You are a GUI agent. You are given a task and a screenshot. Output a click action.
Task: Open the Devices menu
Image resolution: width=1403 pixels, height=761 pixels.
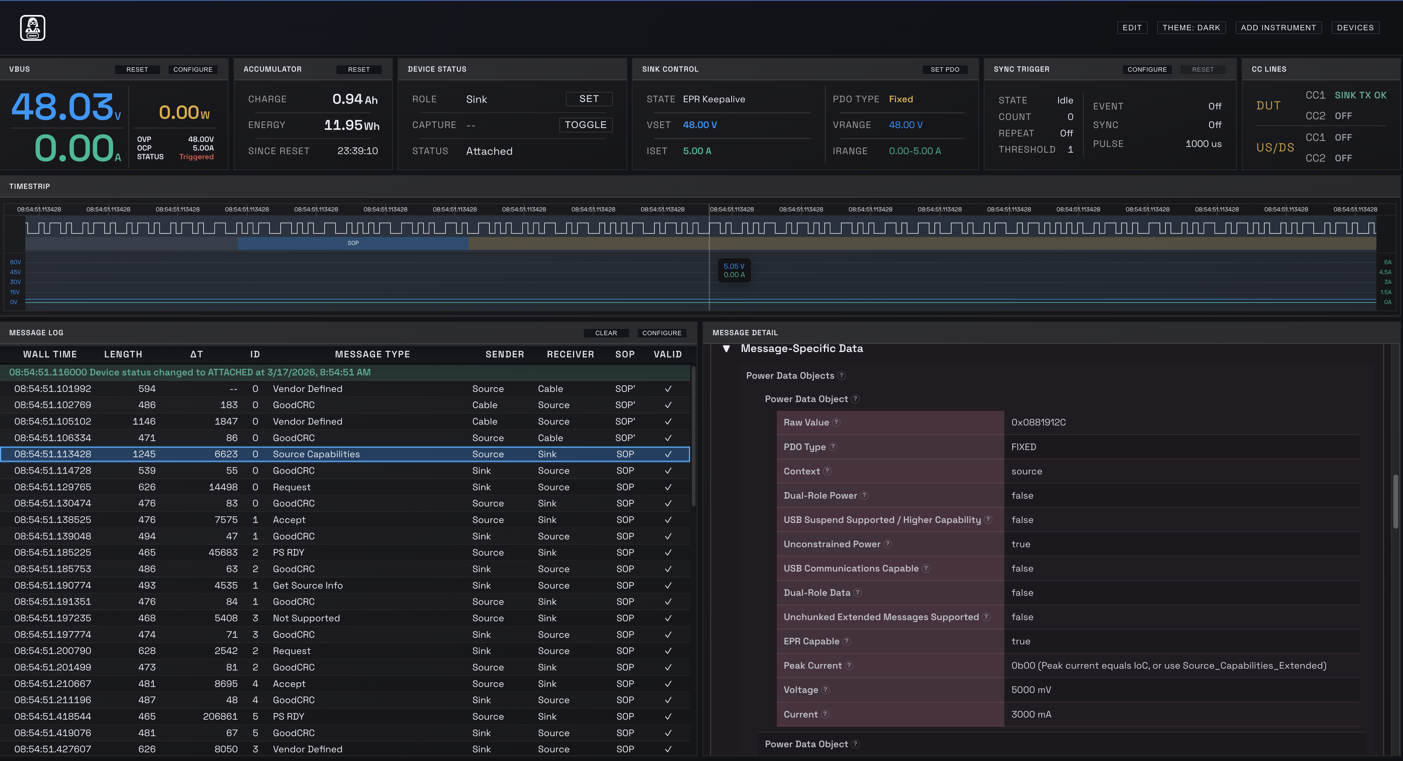[x=1355, y=28]
